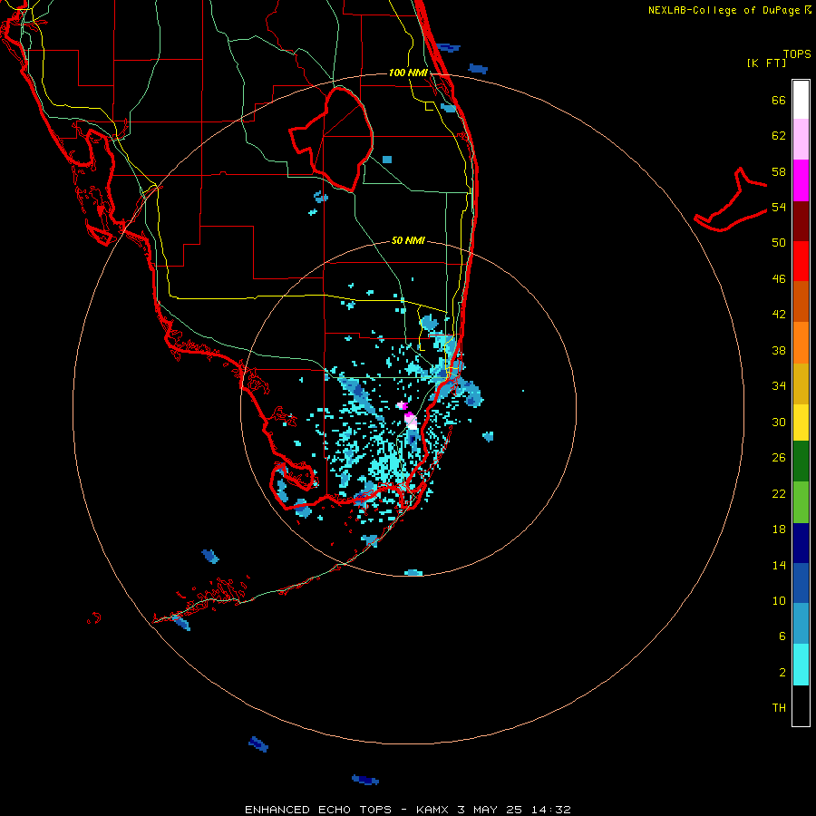The image size is (816, 816).
Task: Select the gold legend swatch
Action: (x=801, y=384)
